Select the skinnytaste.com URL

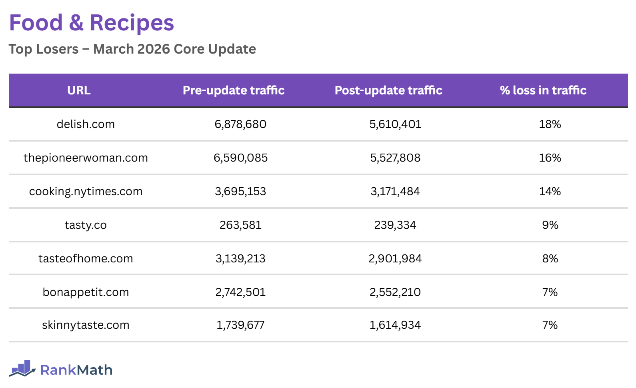[86, 325]
